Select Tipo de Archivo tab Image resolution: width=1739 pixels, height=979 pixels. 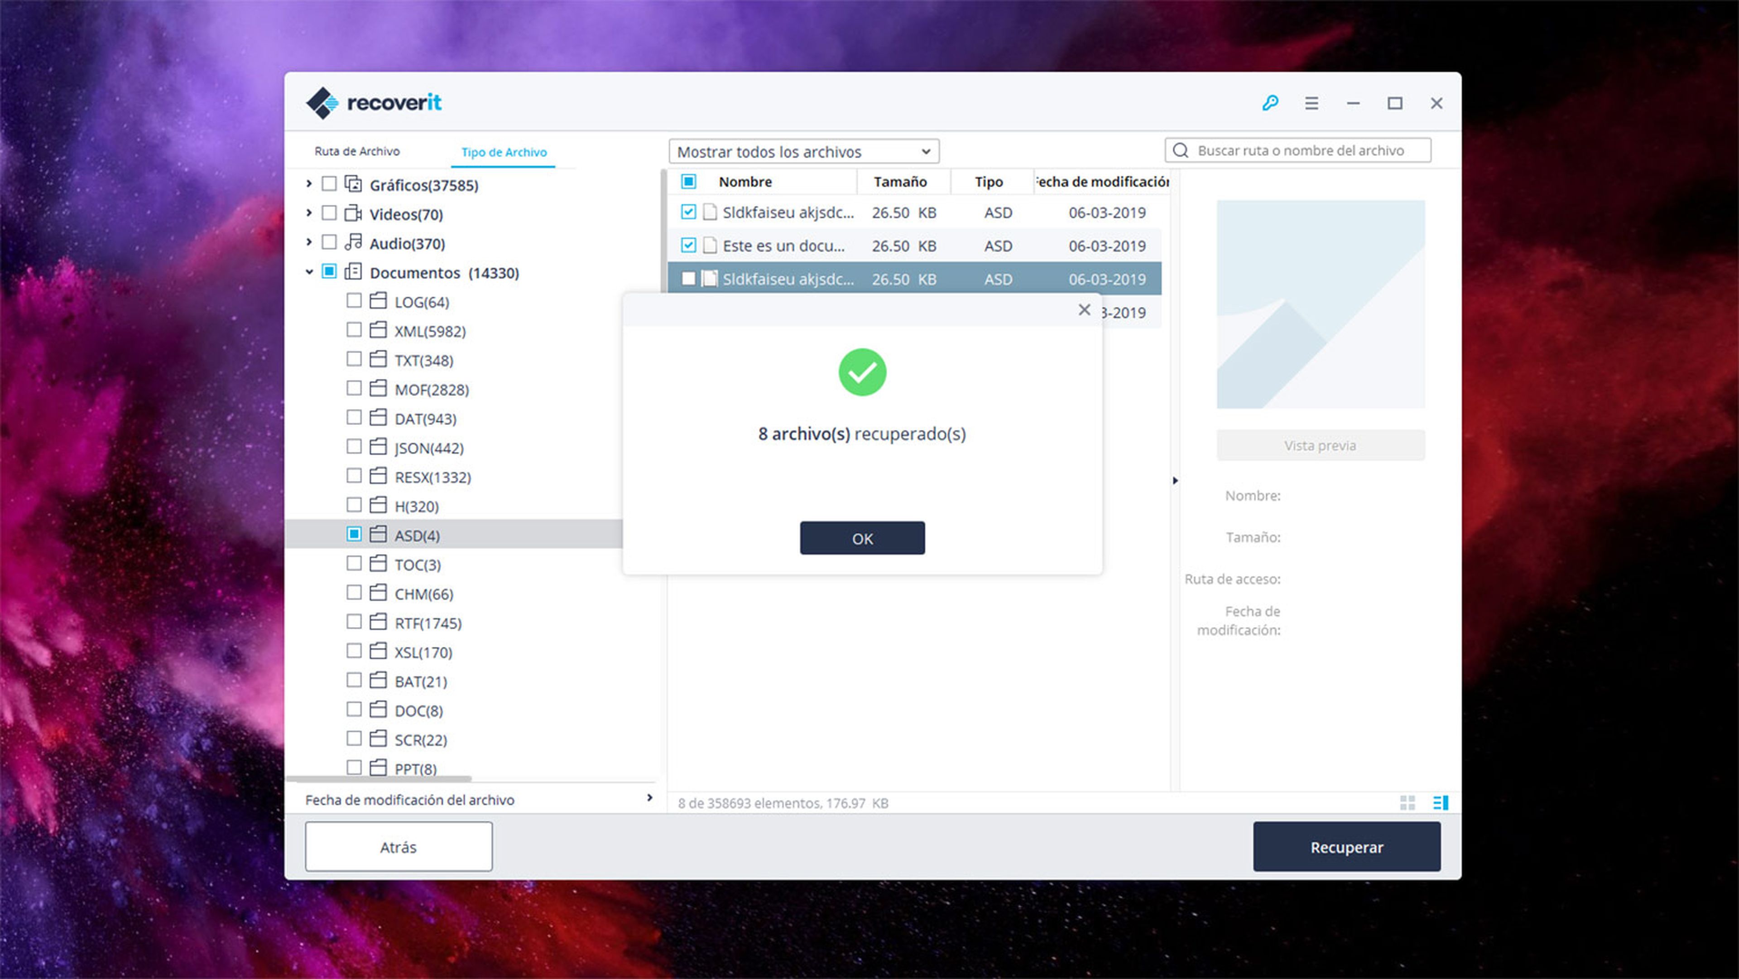(x=504, y=152)
